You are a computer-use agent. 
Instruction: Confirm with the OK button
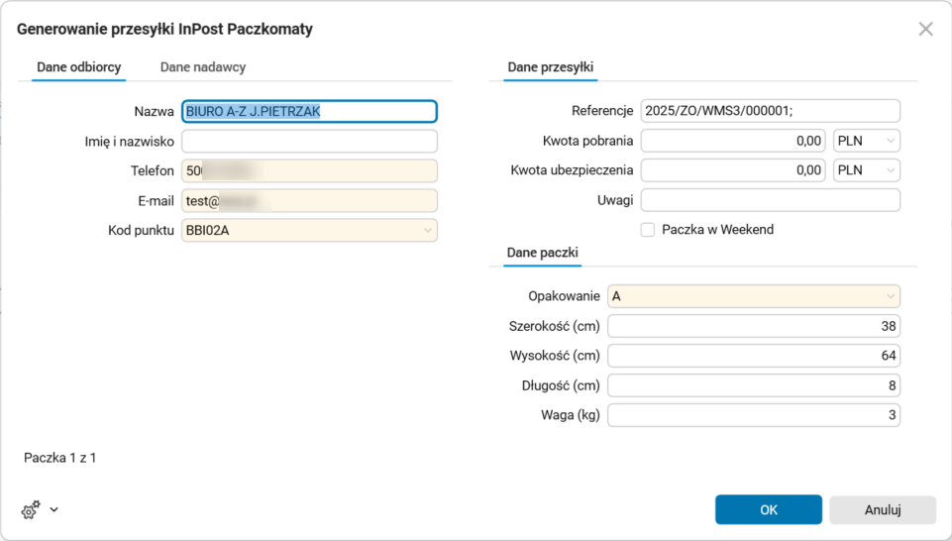pos(769,510)
